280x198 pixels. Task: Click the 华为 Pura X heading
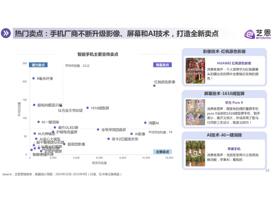(234, 103)
